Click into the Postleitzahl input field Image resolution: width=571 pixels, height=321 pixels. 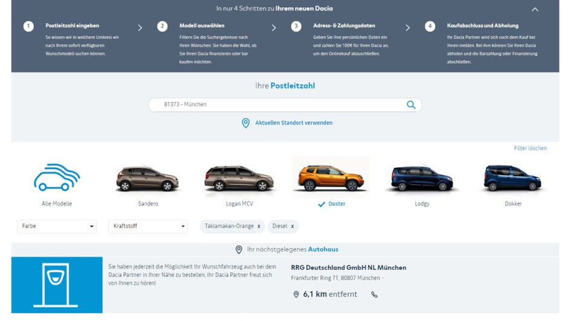(x=285, y=105)
